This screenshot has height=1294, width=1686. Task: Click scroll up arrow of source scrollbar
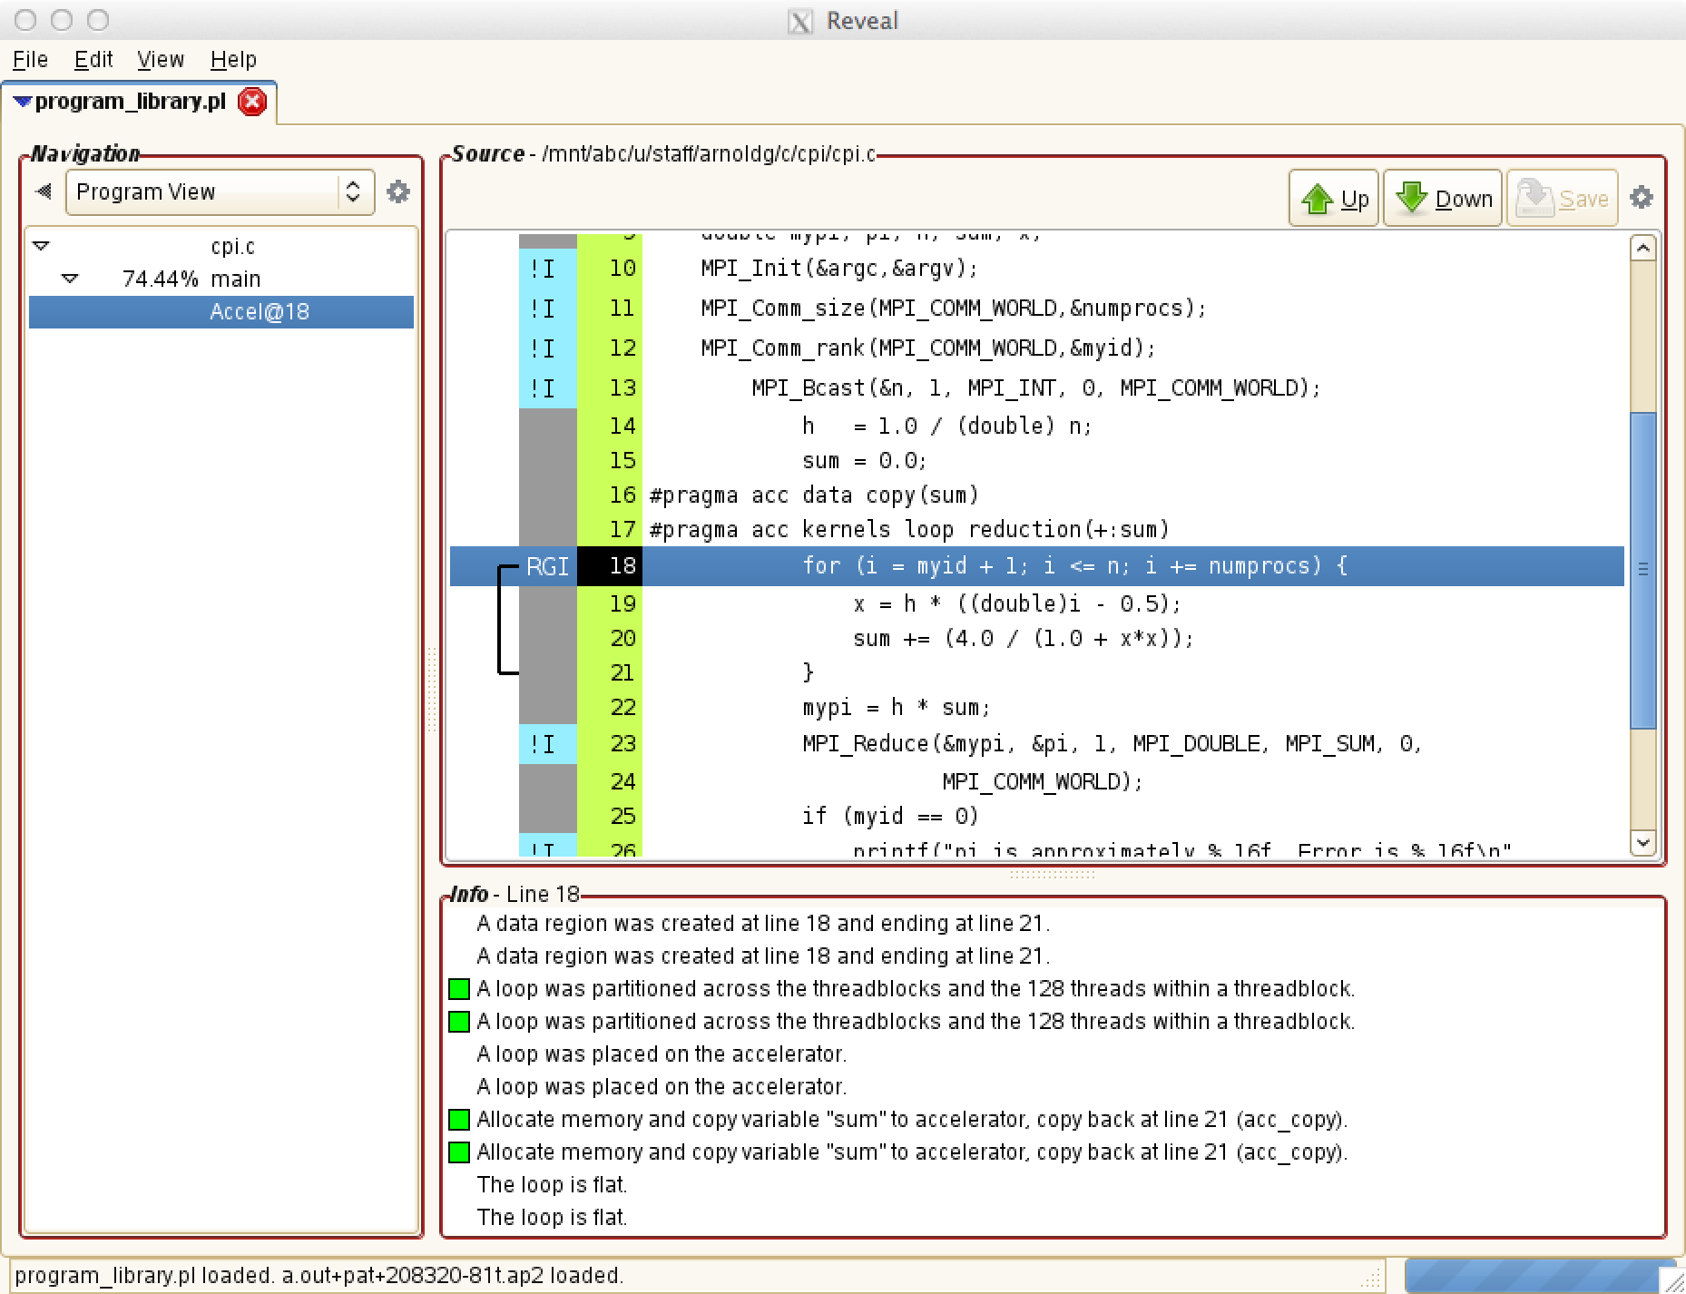click(1642, 248)
